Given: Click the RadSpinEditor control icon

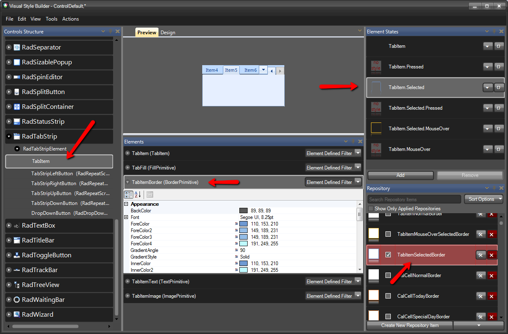Looking at the screenshot, I should click(x=17, y=77).
